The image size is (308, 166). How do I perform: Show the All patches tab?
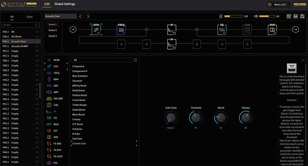click(12, 17)
